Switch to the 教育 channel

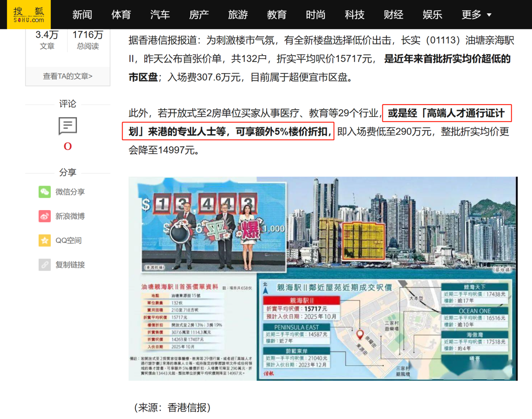click(277, 15)
